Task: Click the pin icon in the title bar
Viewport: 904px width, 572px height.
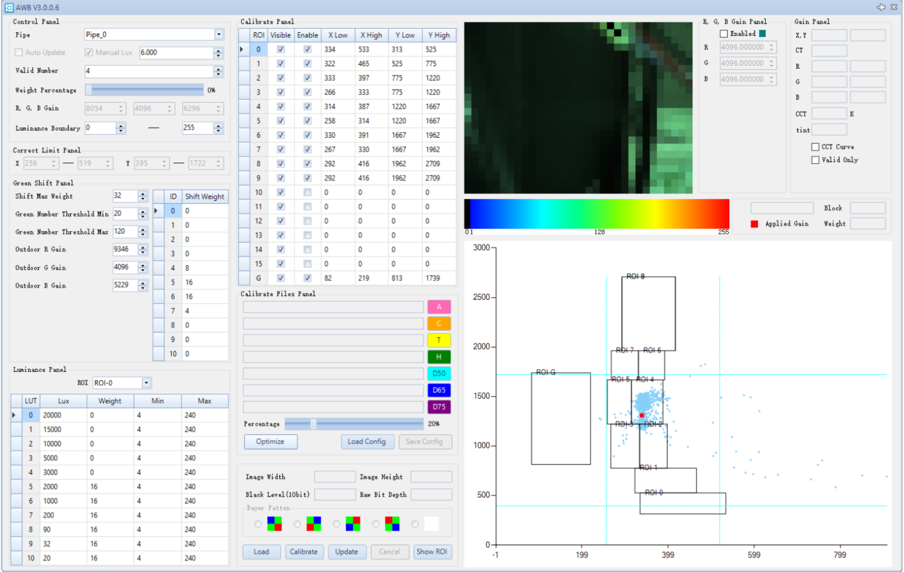Action: click(881, 7)
